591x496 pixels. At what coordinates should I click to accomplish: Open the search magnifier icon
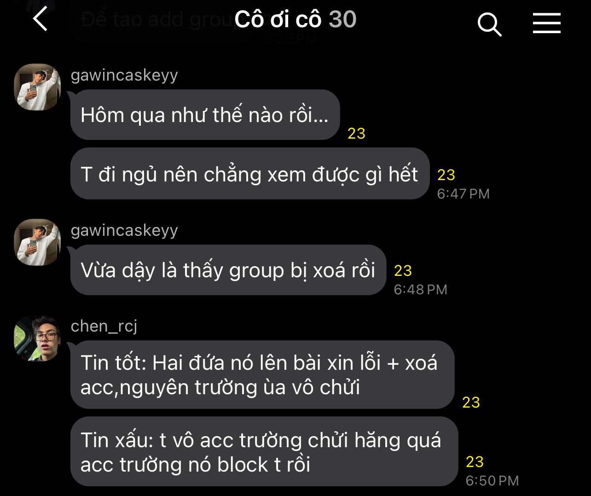489,24
